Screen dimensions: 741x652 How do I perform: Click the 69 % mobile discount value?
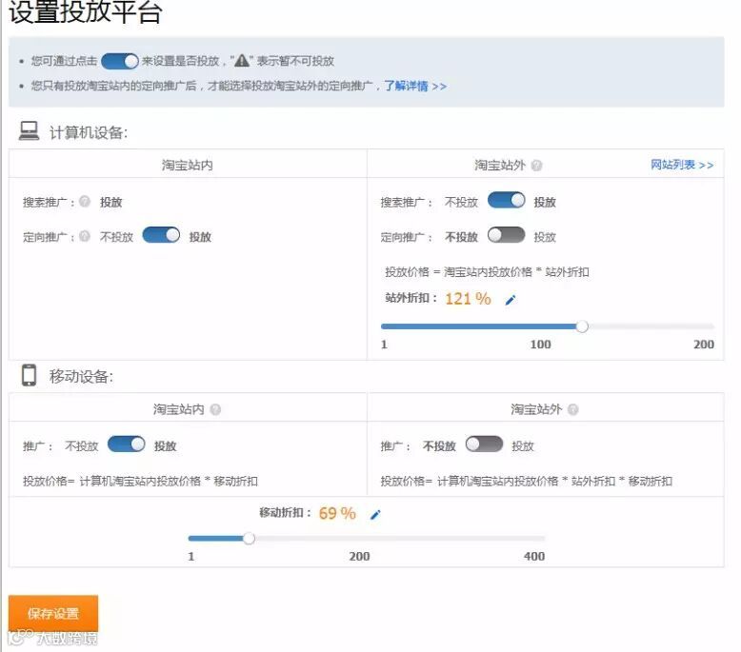pos(337,513)
